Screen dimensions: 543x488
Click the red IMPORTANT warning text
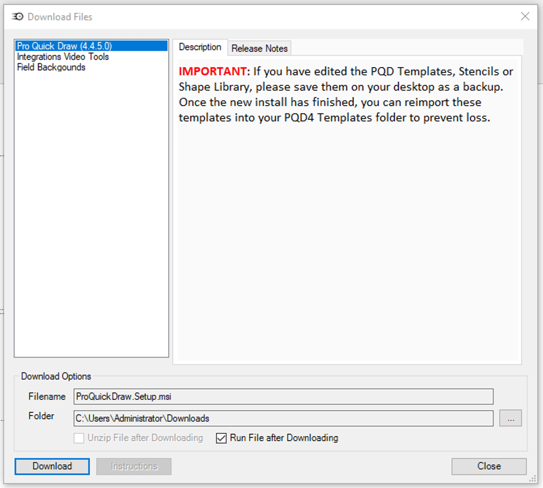pos(212,71)
